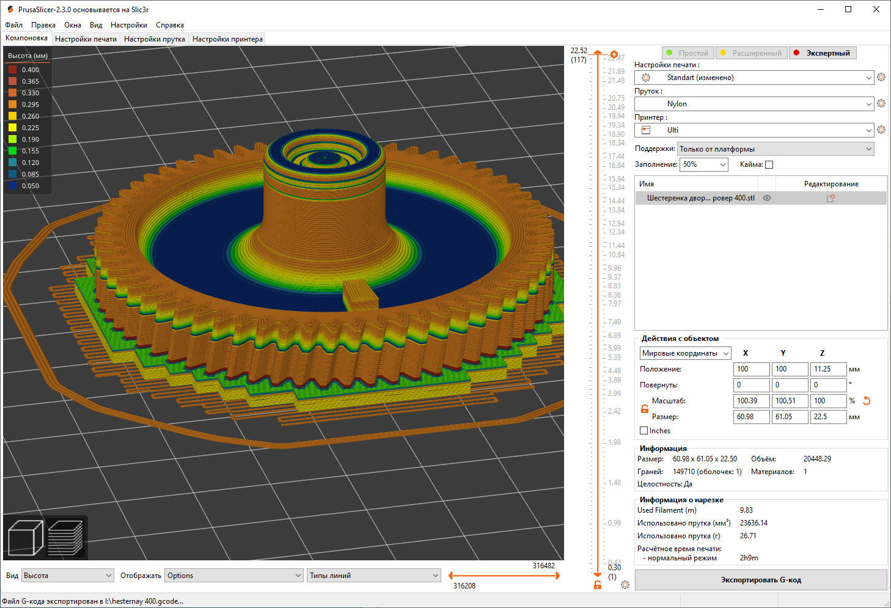Image resolution: width=891 pixels, height=608 pixels.
Task: Open the Окна menu
Action: (73, 25)
